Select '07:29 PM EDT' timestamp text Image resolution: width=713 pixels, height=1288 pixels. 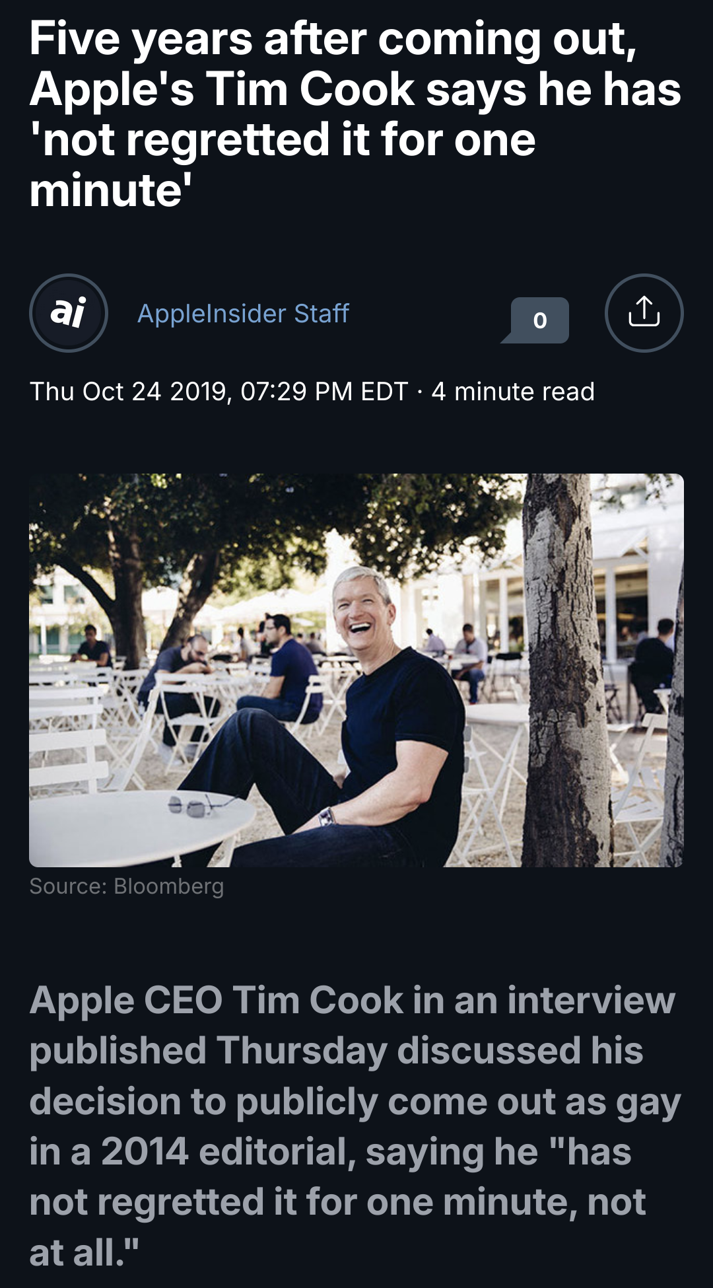tap(324, 392)
